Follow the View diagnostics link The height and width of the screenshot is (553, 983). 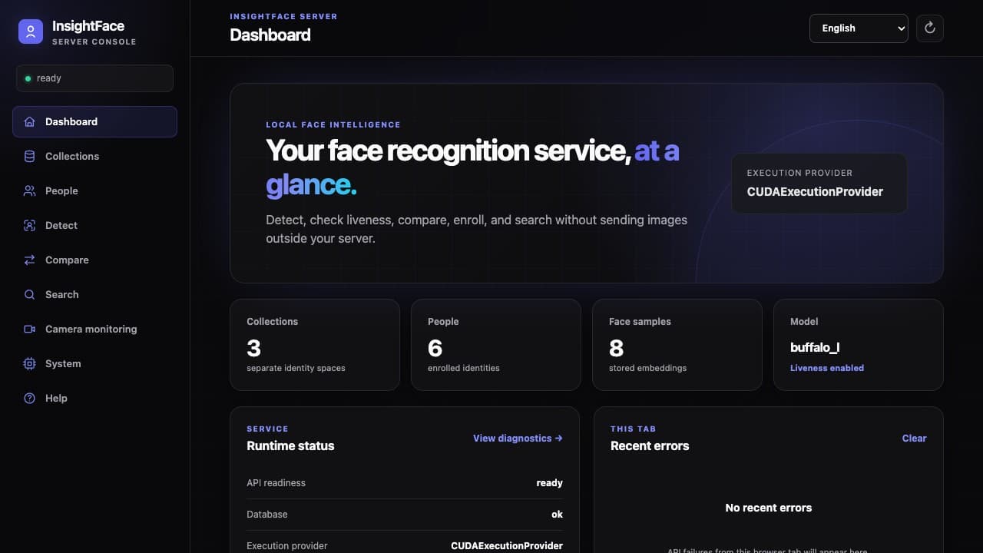(x=518, y=438)
